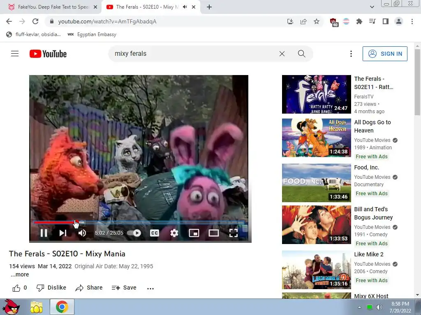Image resolution: width=421 pixels, height=315 pixels.
Task: Focus the 'mixy ferals' search field
Action: 193,54
